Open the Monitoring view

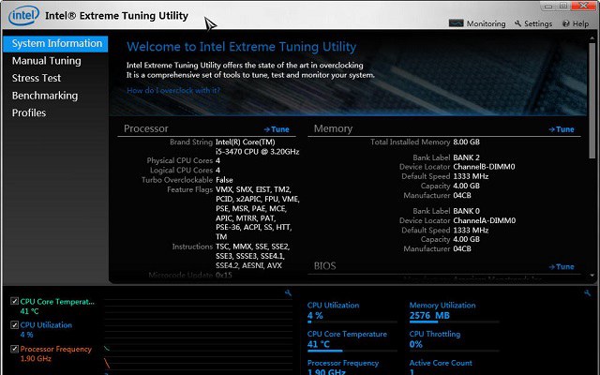tap(477, 23)
